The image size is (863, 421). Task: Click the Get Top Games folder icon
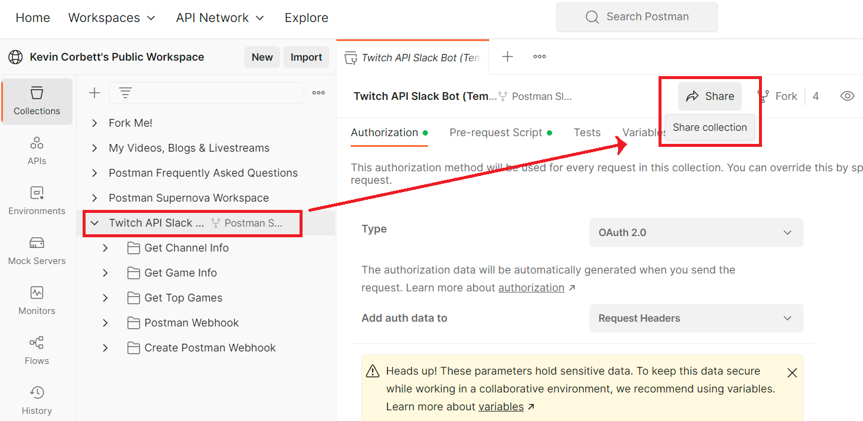[x=134, y=298]
